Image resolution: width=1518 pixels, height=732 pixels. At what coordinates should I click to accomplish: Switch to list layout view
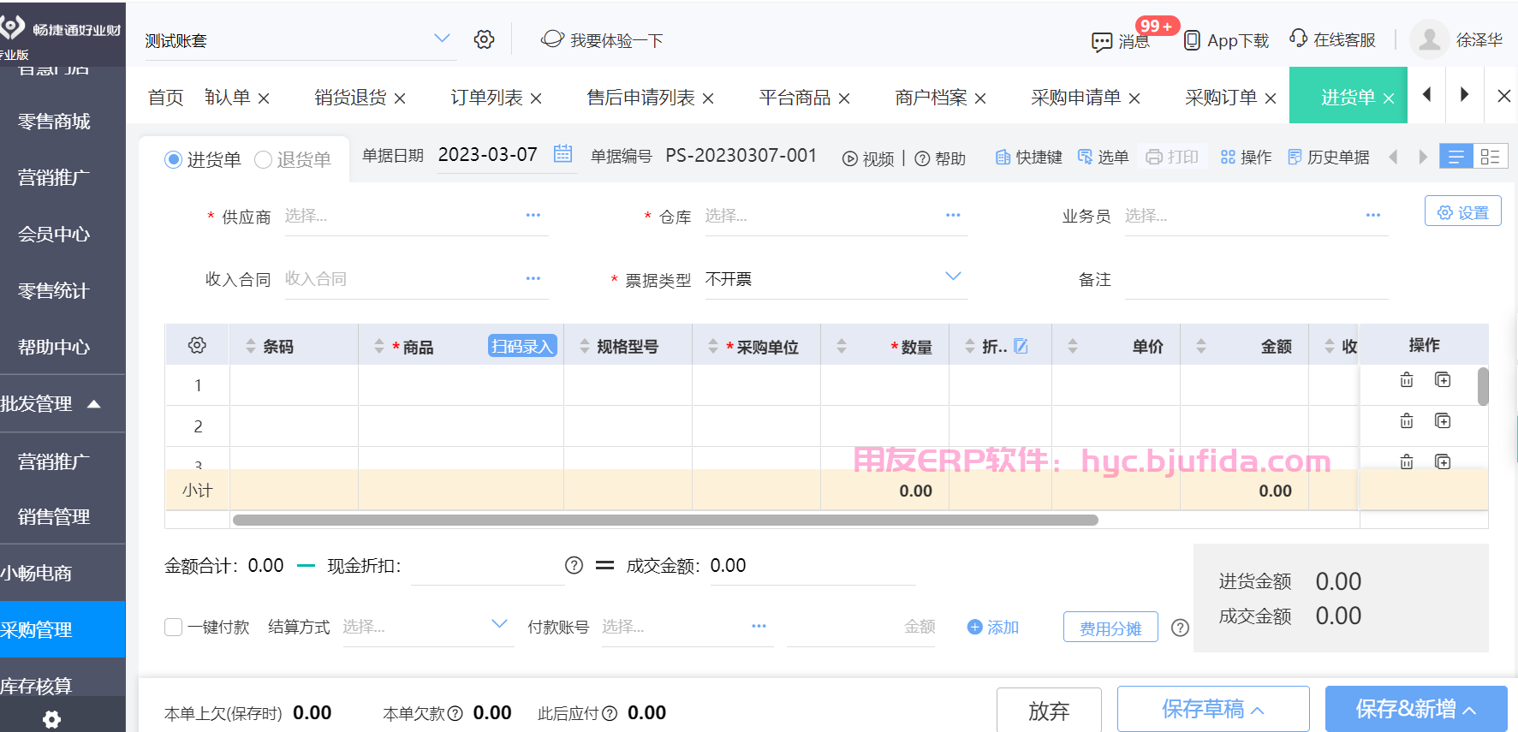pyautogui.click(x=1455, y=157)
